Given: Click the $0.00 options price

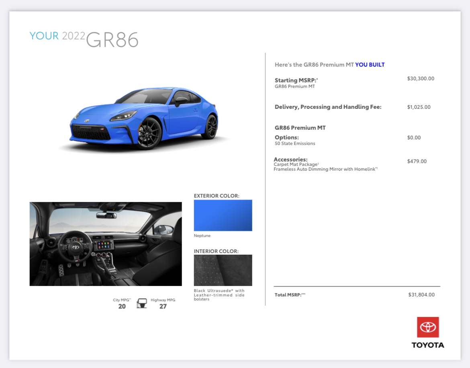Looking at the screenshot, I should [414, 137].
